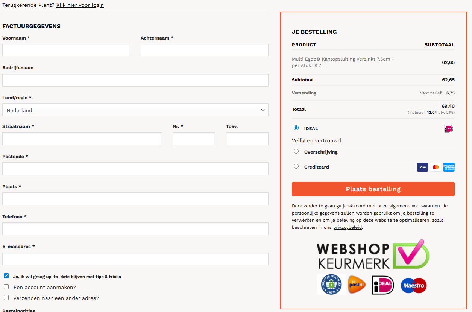Click the PostNL logo badge

pos(357,285)
